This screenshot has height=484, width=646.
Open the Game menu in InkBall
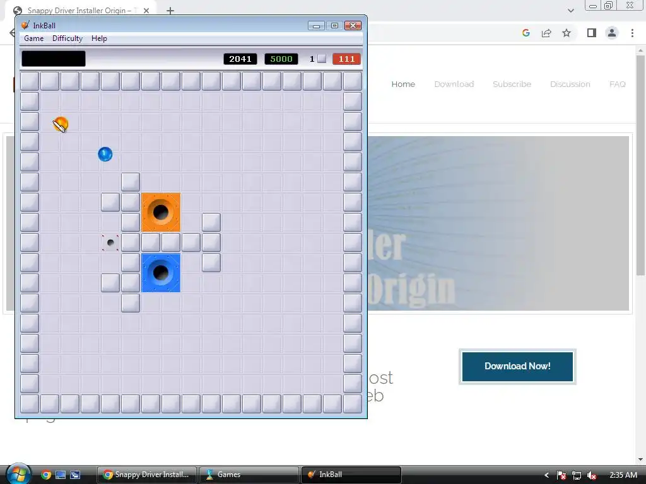34,38
